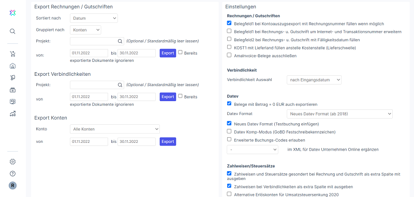Click the Xentral logo icon in sidebar
The width and height of the screenshot is (414, 197).
click(12, 12)
